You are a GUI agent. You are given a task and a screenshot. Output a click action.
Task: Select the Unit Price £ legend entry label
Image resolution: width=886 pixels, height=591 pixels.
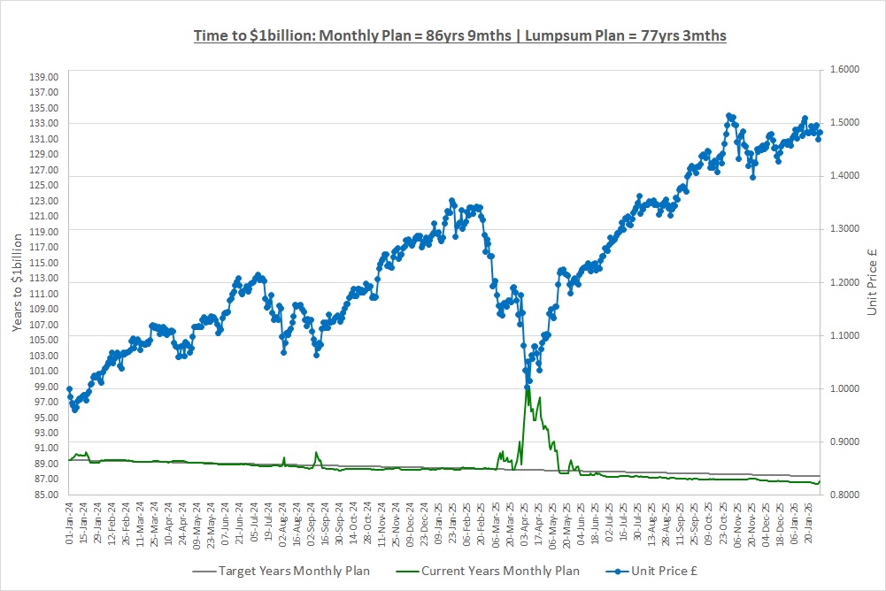(659, 571)
